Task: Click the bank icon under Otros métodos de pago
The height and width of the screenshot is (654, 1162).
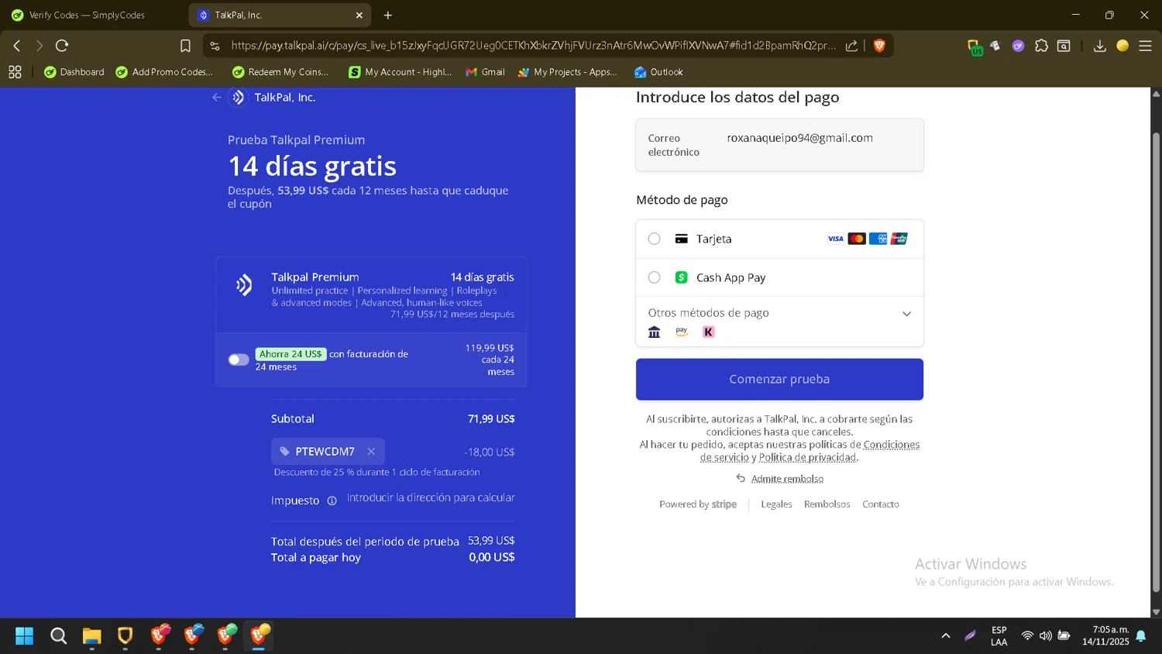Action: (655, 332)
